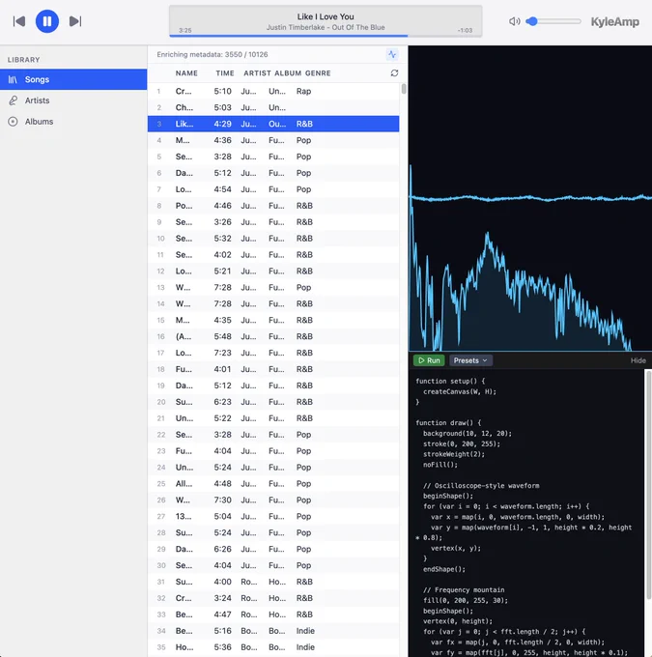The height and width of the screenshot is (657, 652).
Task: Click the song list scrollbar
Action: tap(404, 89)
